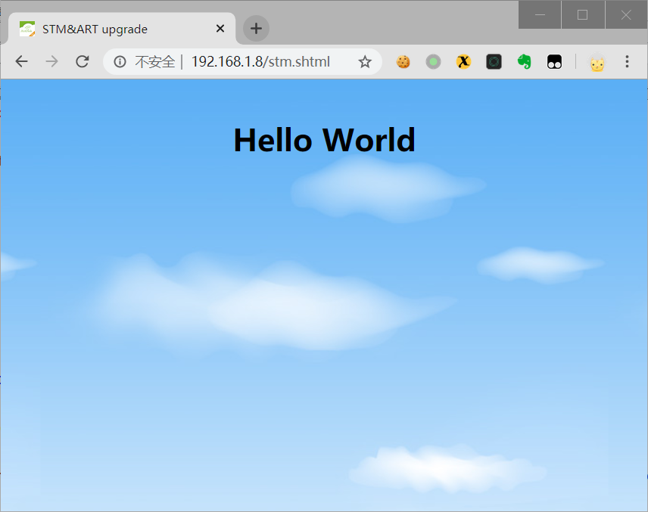Image resolution: width=648 pixels, height=512 pixels.
Task: Open the Tampermonkey extension icon
Action: pos(554,62)
